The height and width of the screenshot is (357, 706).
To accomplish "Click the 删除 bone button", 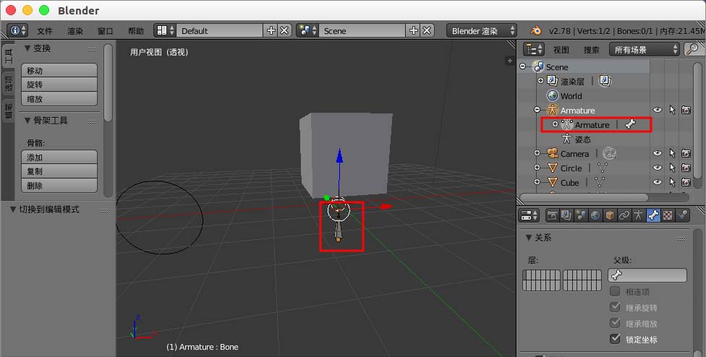I will pos(59,185).
